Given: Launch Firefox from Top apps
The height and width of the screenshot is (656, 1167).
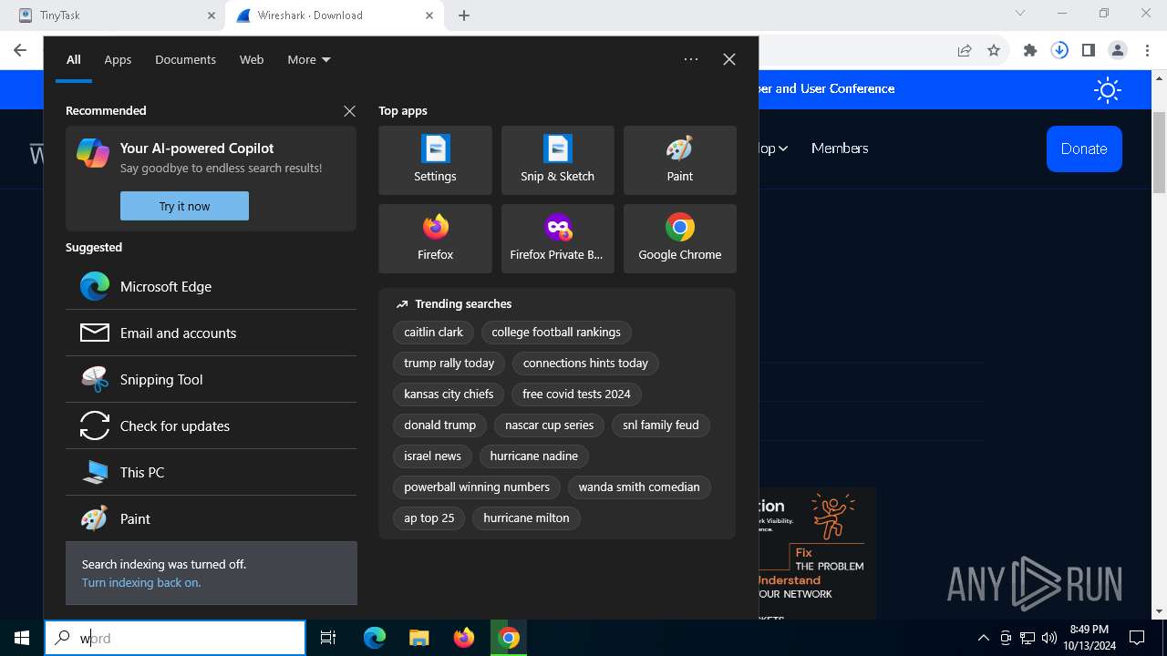Looking at the screenshot, I should pos(435,239).
